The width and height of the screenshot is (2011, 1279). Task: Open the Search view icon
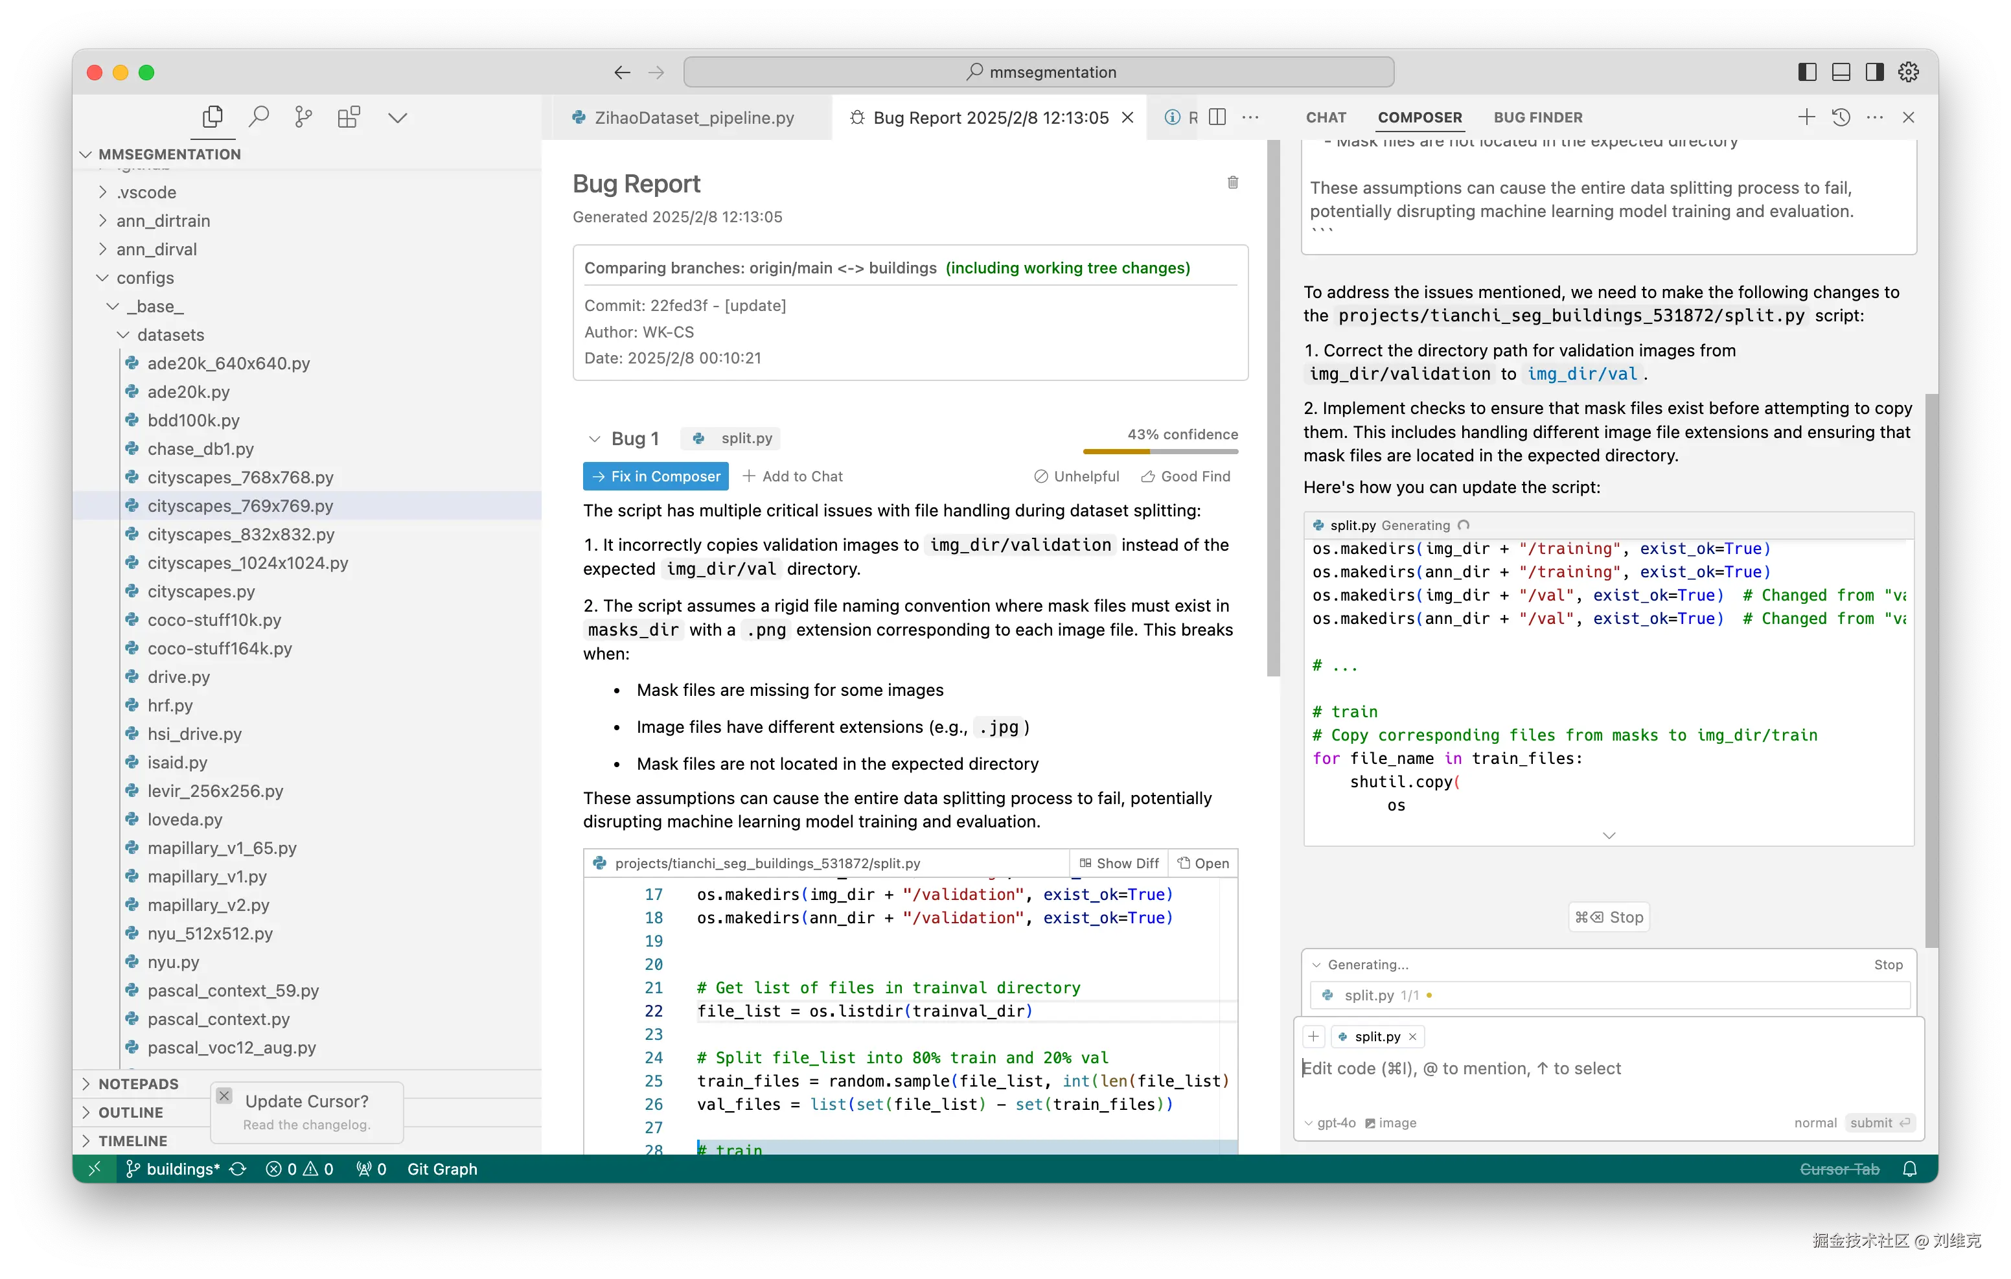(259, 117)
